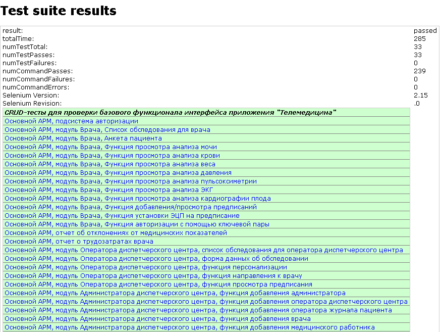Click Оператора 'функция персонализации' link
The height and width of the screenshot is (332, 442).
pyautogui.click(x=146, y=267)
